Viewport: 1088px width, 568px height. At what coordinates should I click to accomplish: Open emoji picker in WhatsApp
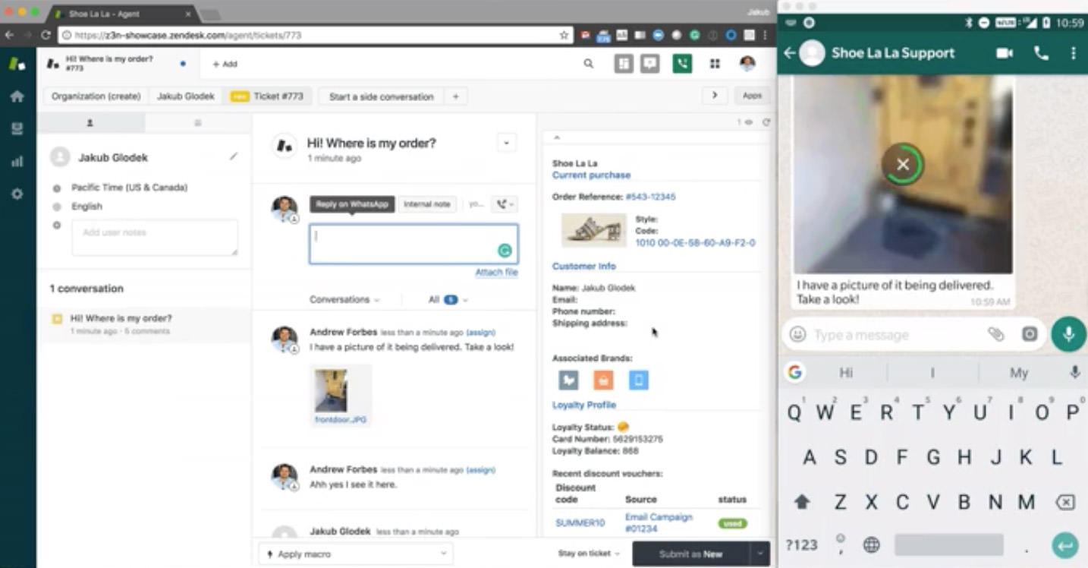(x=797, y=334)
